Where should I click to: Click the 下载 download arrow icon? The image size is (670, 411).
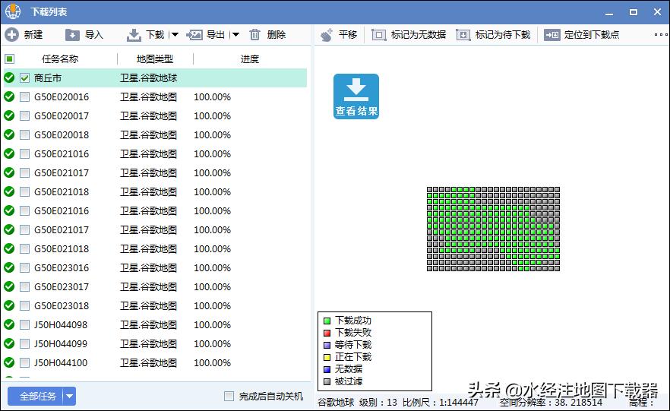coord(134,35)
